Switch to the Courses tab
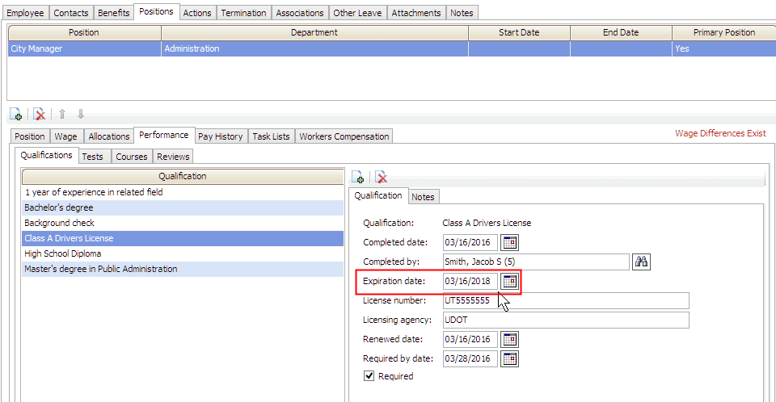 tap(131, 157)
